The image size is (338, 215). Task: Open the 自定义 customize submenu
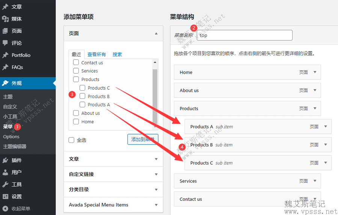(10, 106)
